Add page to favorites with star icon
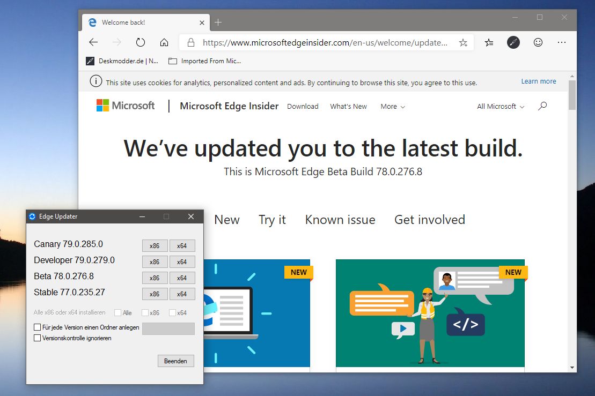Image resolution: width=595 pixels, height=396 pixels. (463, 42)
